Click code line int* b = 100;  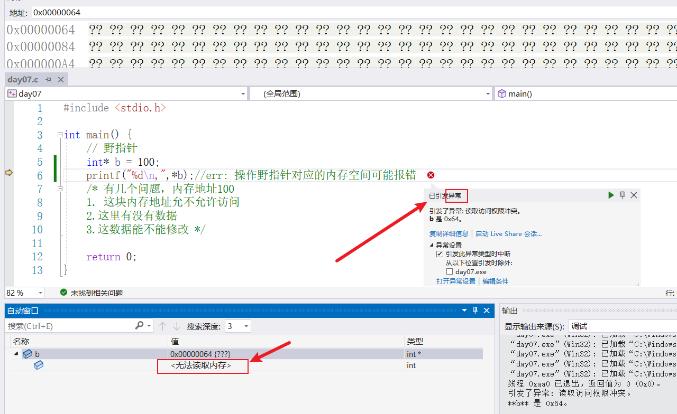pos(123,162)
